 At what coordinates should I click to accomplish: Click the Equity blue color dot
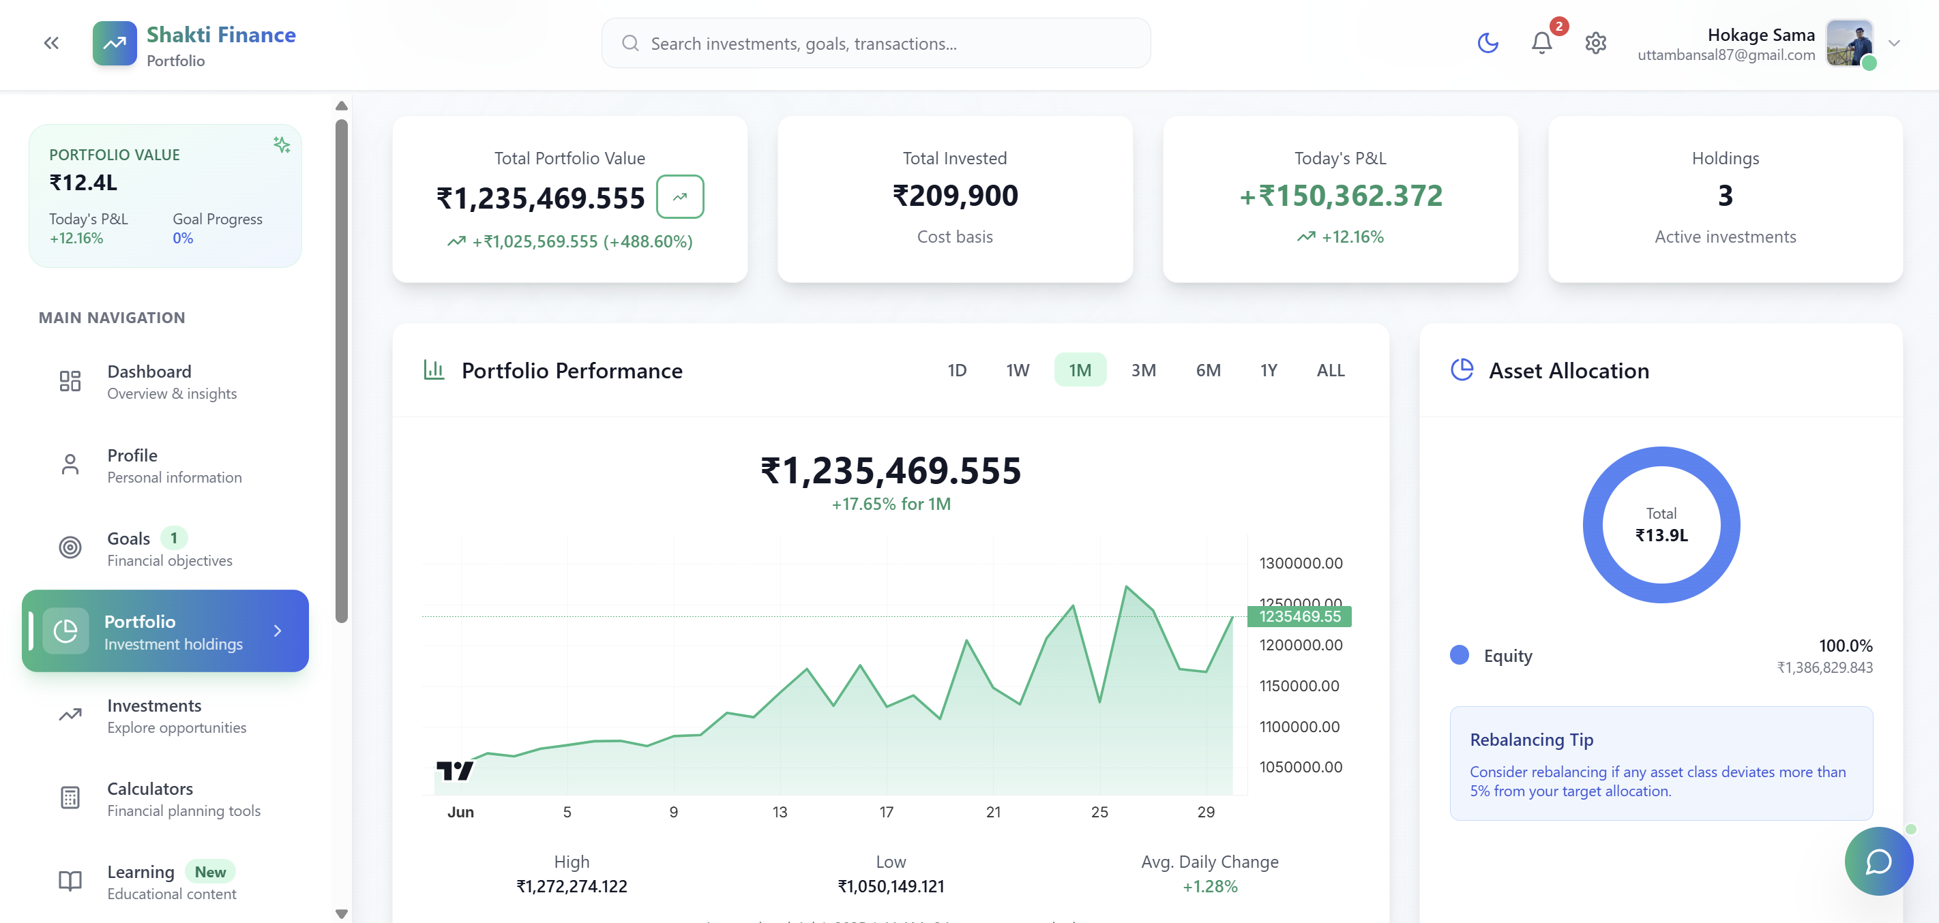[1459, 654]
